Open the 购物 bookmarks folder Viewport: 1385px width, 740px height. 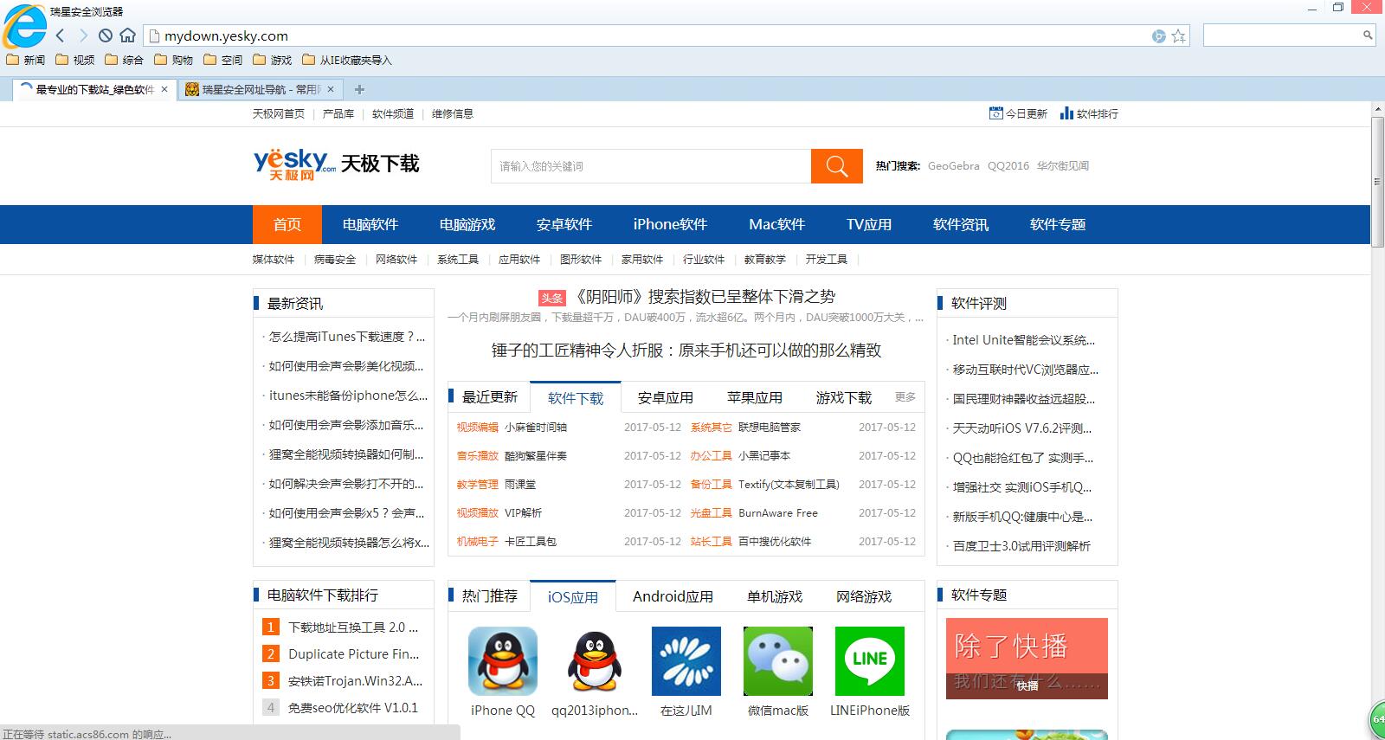coord(173,60)
